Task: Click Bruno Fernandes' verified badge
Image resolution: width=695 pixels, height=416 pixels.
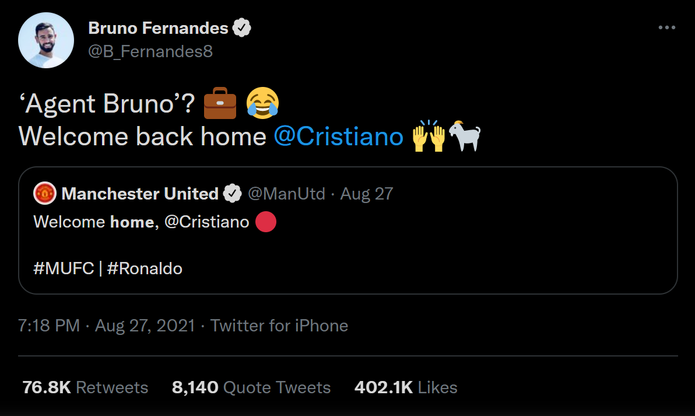Action: point(242,27)
